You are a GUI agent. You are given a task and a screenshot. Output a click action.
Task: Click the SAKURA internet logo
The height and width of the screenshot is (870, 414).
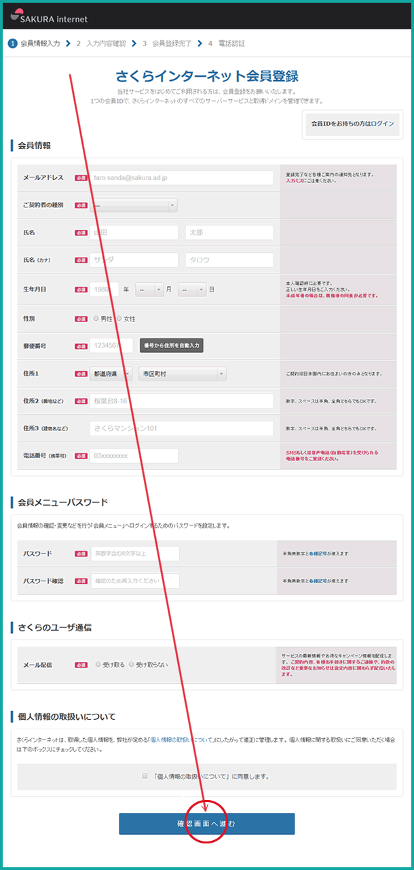[x=49, y=17]
